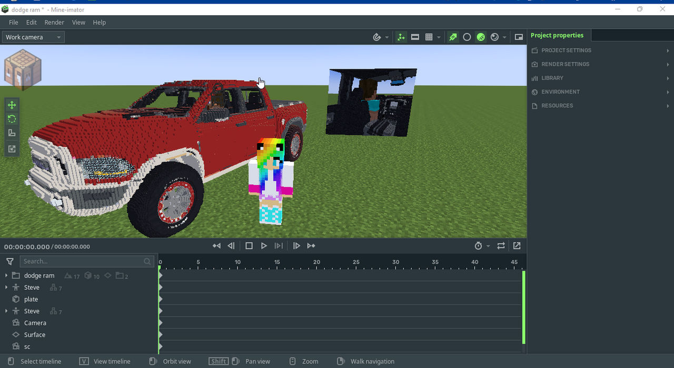Open the grid options dropdown arrow

tap(439, 37)
